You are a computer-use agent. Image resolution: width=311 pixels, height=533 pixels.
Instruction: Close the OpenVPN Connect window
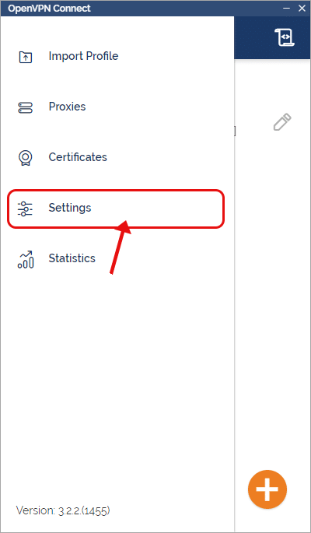(x=302, y=8)
